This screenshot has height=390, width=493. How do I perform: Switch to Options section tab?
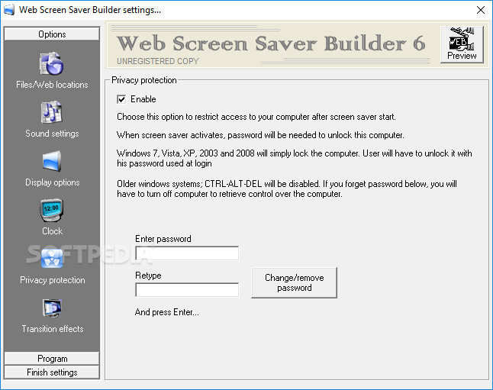pos(52,34)
